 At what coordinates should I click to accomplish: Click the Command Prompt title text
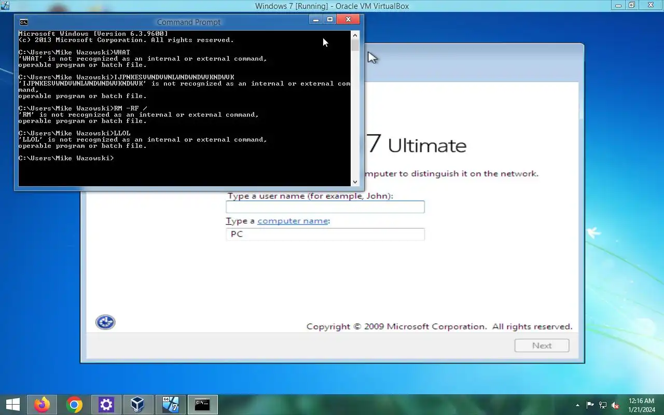189,22
